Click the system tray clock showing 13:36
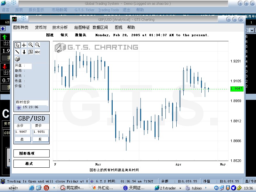This screenshot has height=192, width=256. [248, 188]
